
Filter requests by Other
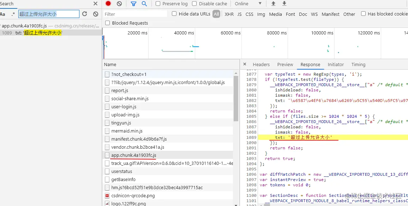349,14
